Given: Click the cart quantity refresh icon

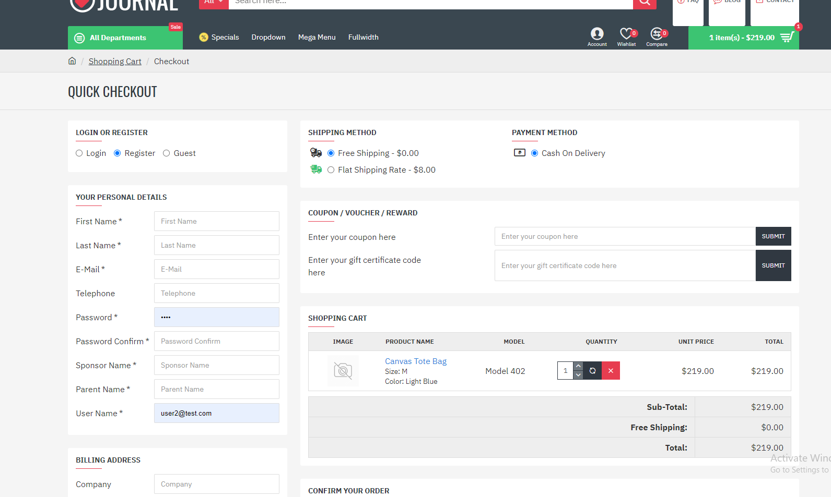Looking at the screenshot, I should point(592,371).
